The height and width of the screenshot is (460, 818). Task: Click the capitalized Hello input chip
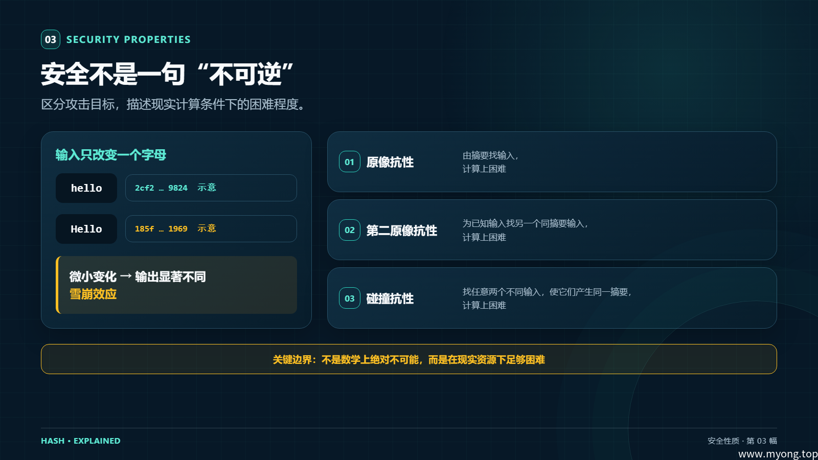pyautogui.click(x=86, y=229)
